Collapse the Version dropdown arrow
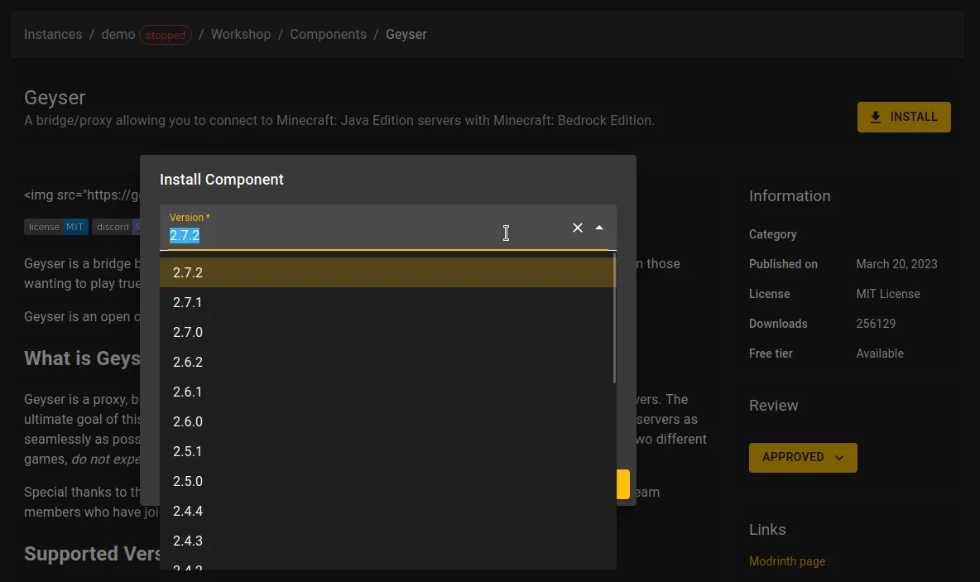 pos(599,228)
